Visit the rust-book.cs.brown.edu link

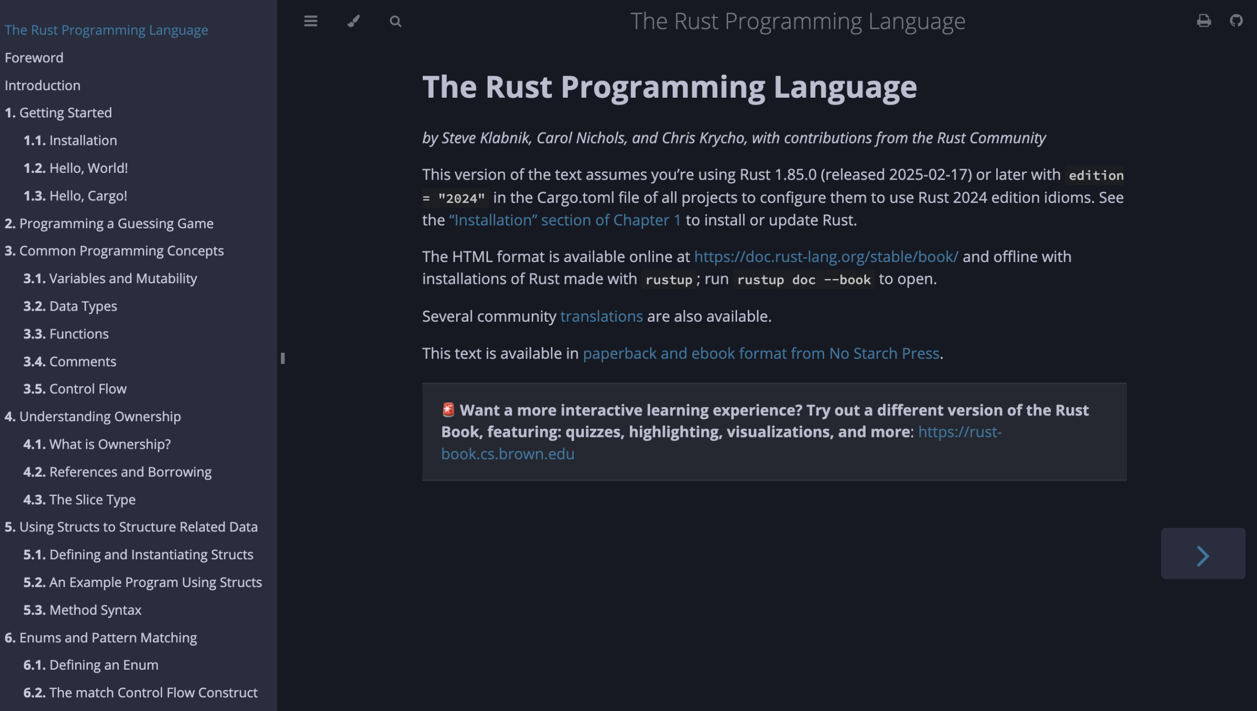point(508,454)
